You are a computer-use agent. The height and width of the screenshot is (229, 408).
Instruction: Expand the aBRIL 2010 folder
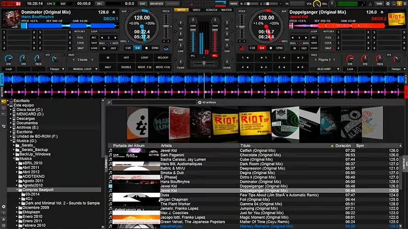point(17,163)
